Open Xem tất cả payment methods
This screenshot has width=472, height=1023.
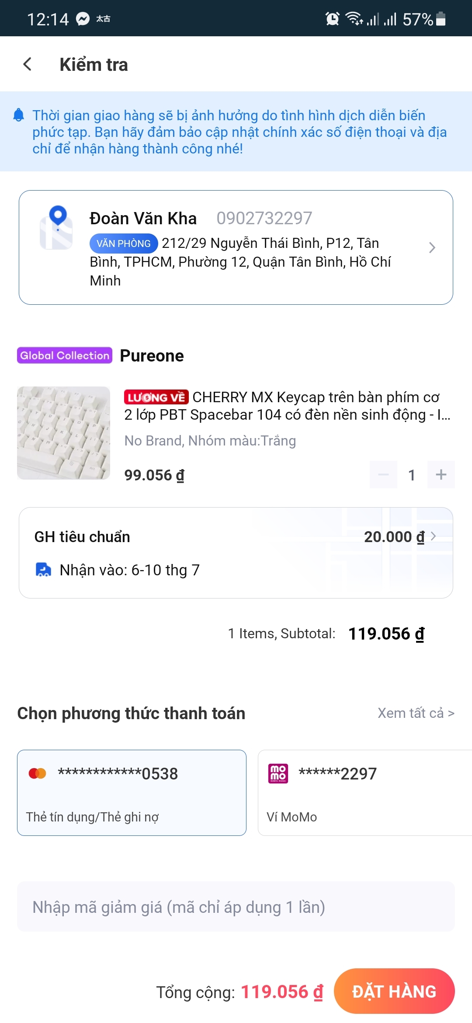(416, 713)
